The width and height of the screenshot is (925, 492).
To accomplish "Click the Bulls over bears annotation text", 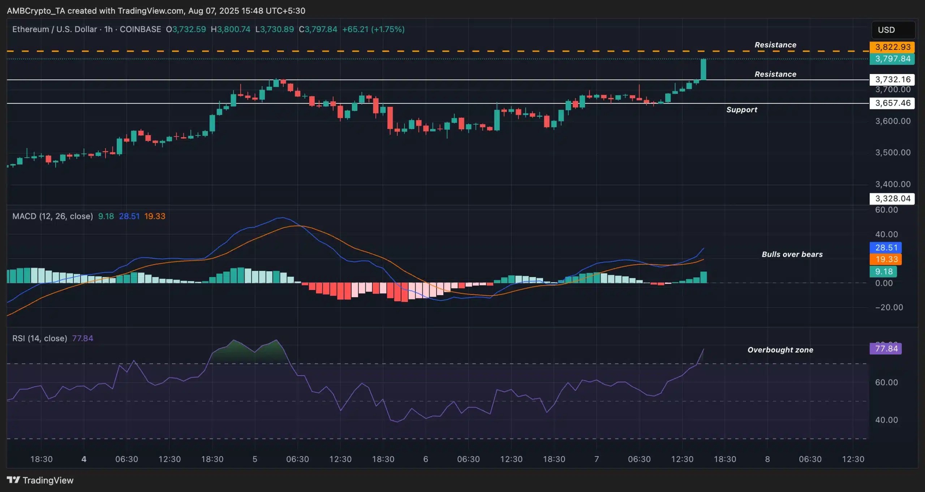I will (792, 254).
